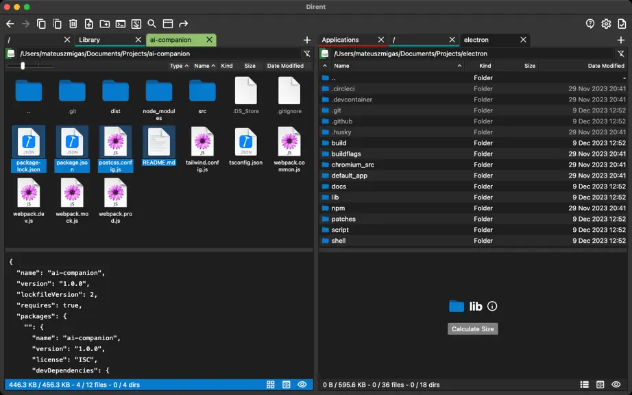Click the electron path field
Image resolution: width=632 pixels, height=395 pixels.
coord(473,53)
